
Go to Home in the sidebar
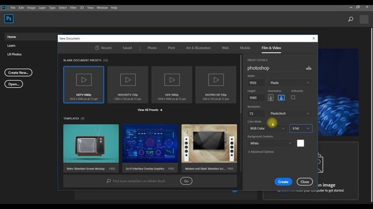click(12, 37)
